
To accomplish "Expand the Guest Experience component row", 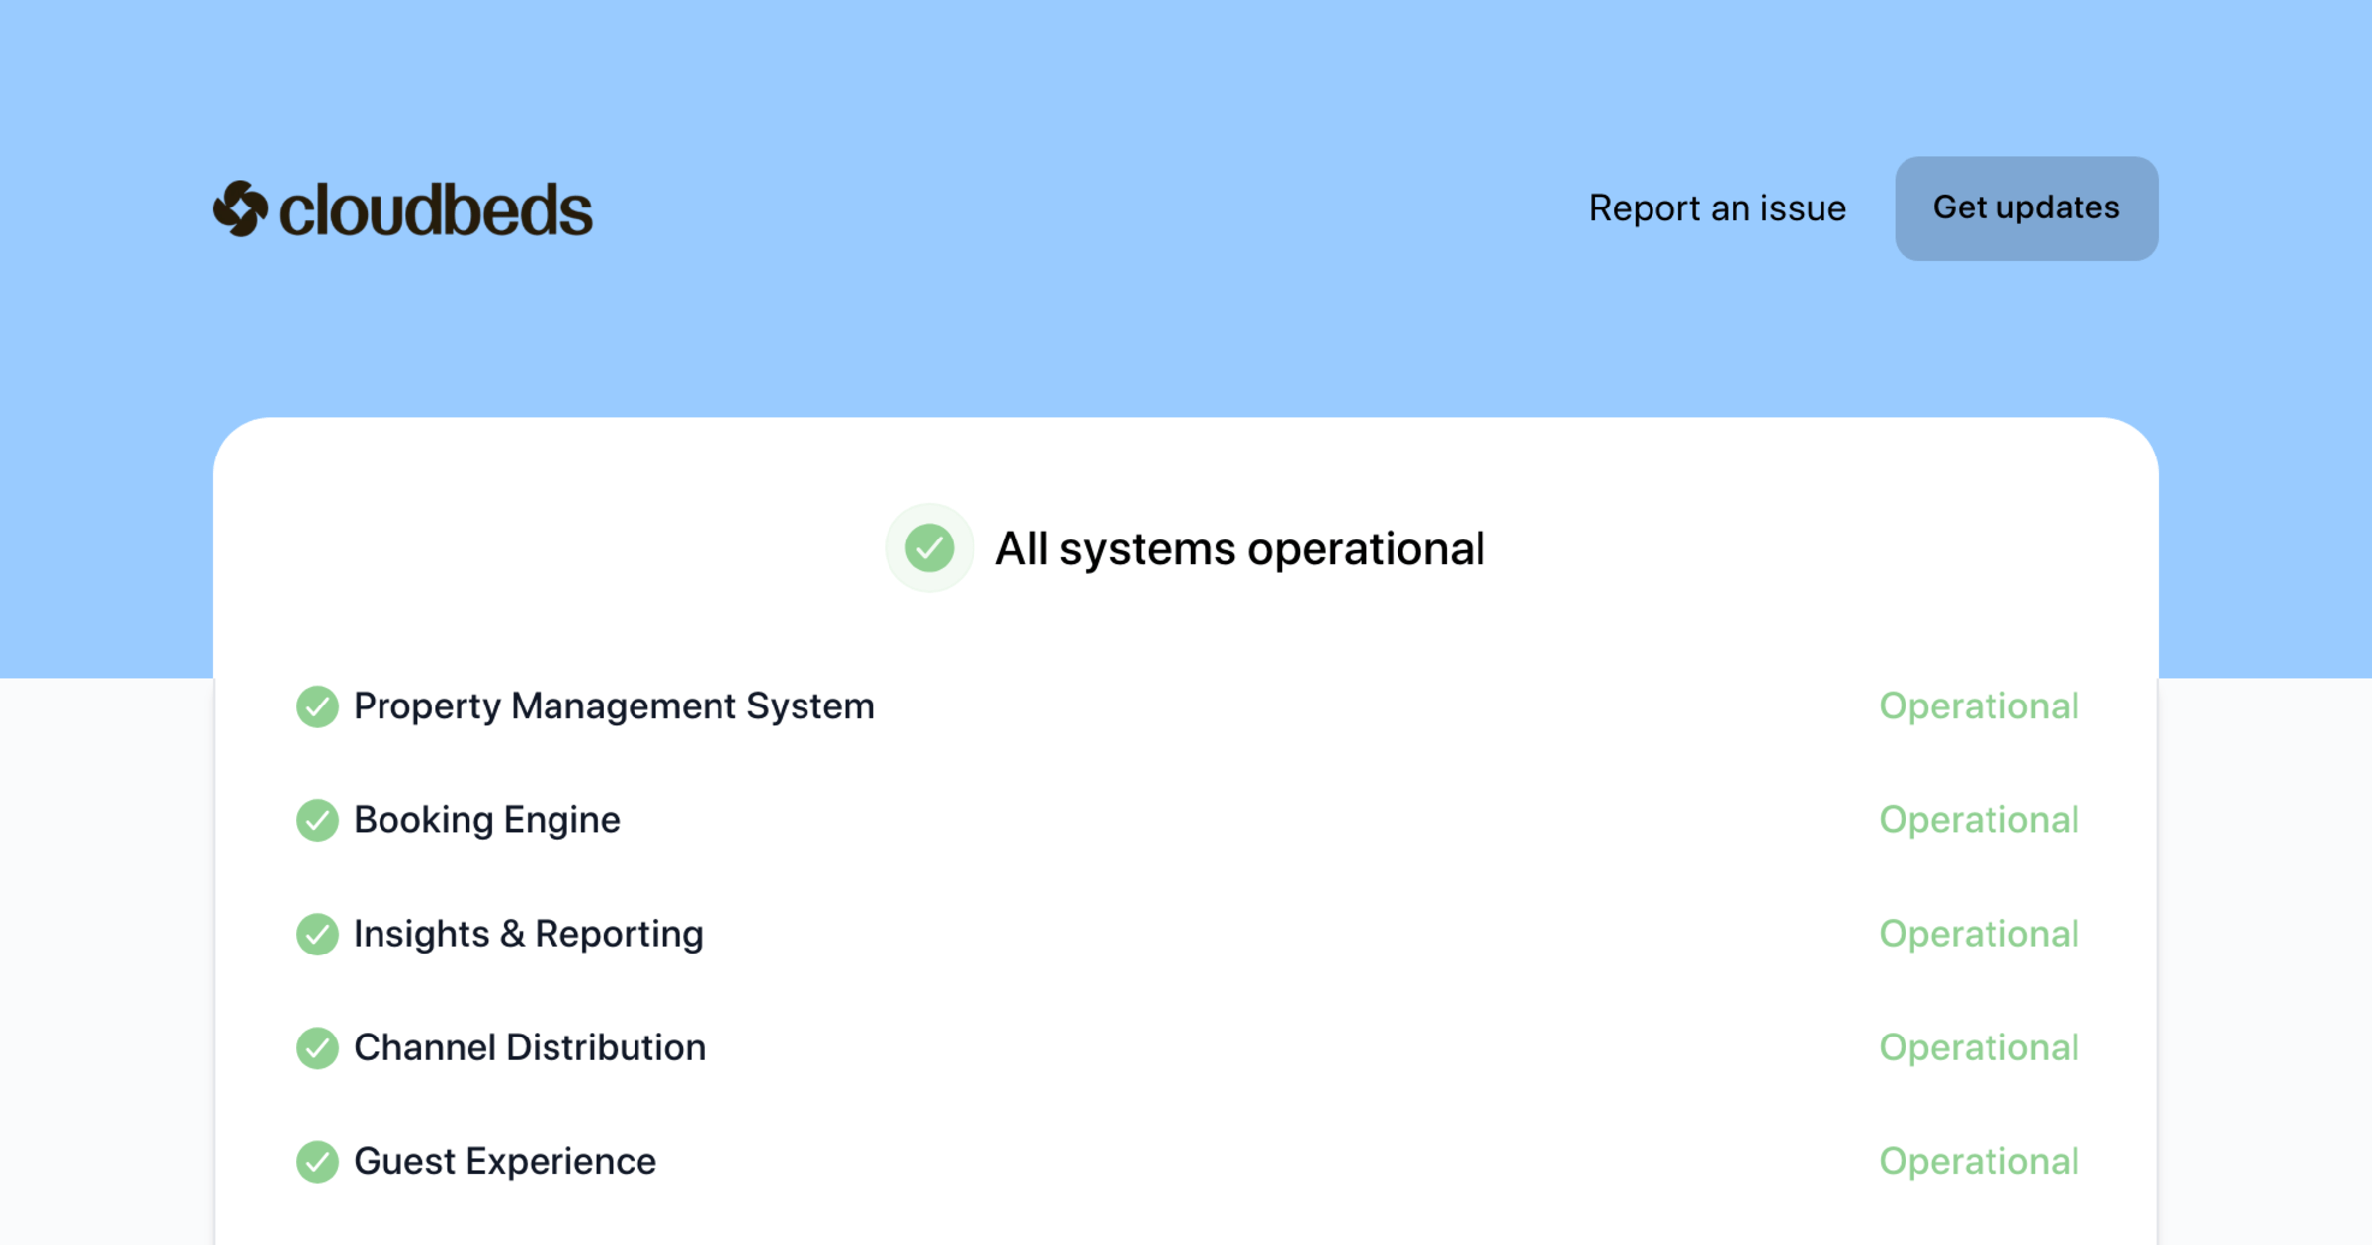I will (504, 1161).
